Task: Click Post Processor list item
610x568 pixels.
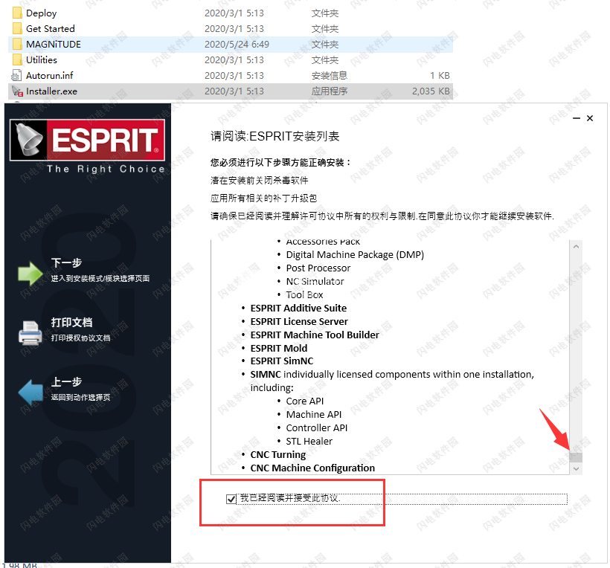Action: pyautogui.click(x=318, y=268)
